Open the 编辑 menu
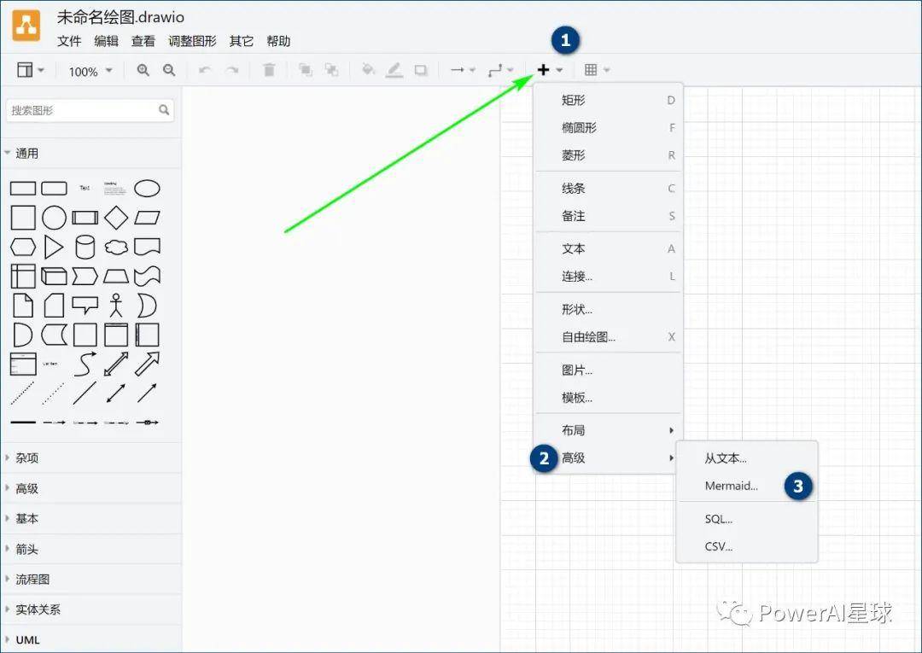The image size is (922, 653). (107, 41)
